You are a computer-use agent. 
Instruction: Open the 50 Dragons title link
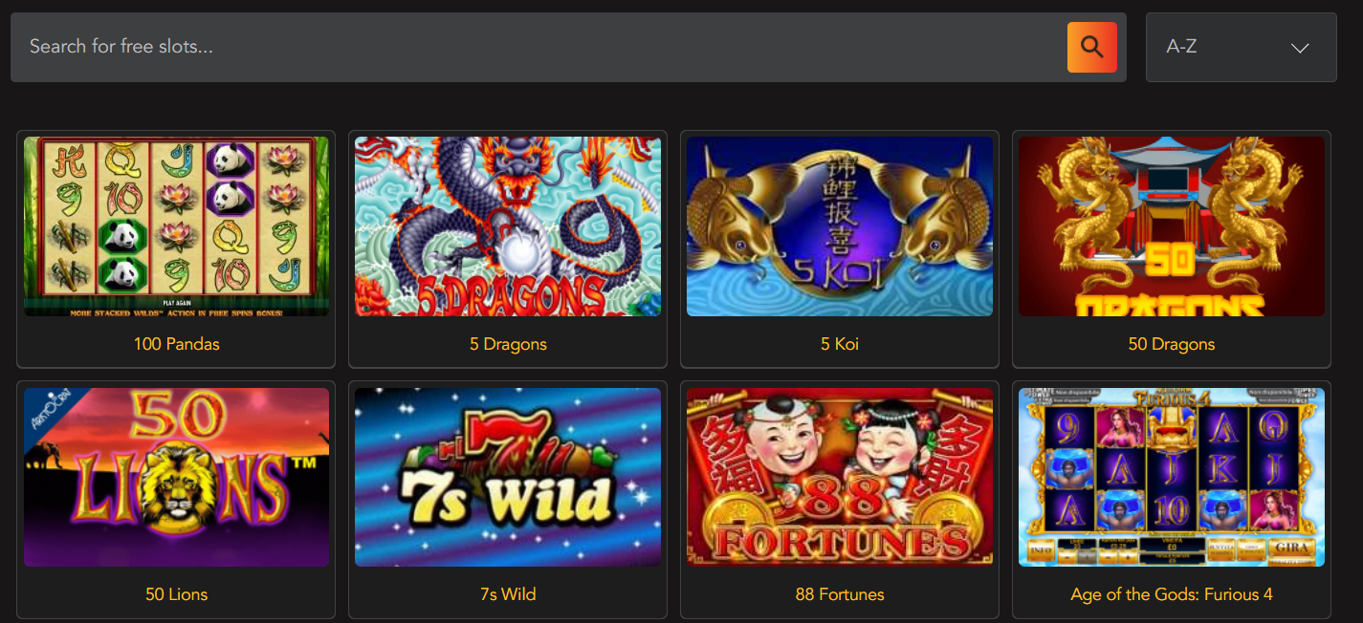[1172, 344]
